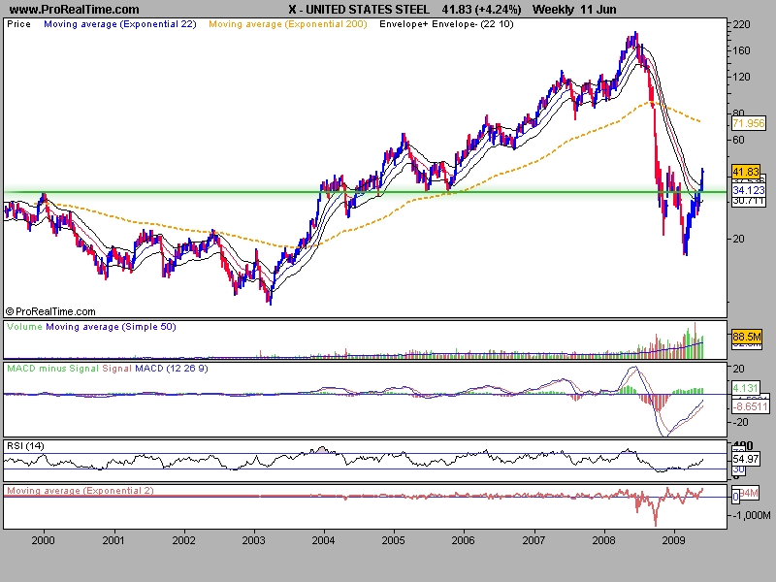Select the blue 34.123 value tag
The width and height of the screenshot is (776, 582).
(749, 190)
